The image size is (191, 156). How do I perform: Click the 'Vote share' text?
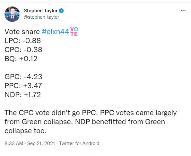click(22, 32)
